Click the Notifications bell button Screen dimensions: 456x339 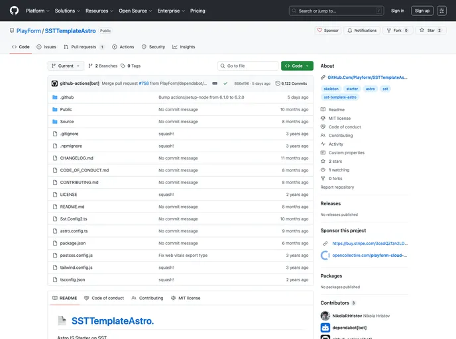pos(362,30)
